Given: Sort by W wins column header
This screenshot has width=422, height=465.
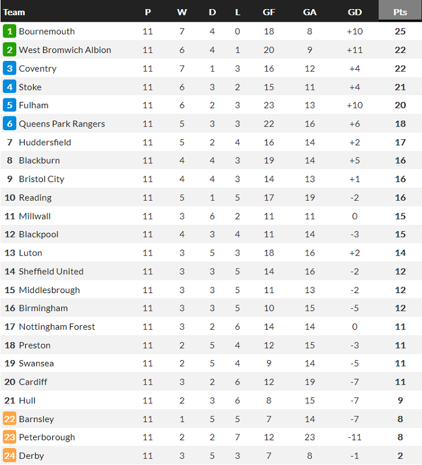Looking at the screenshot, I should click(182, 12).
